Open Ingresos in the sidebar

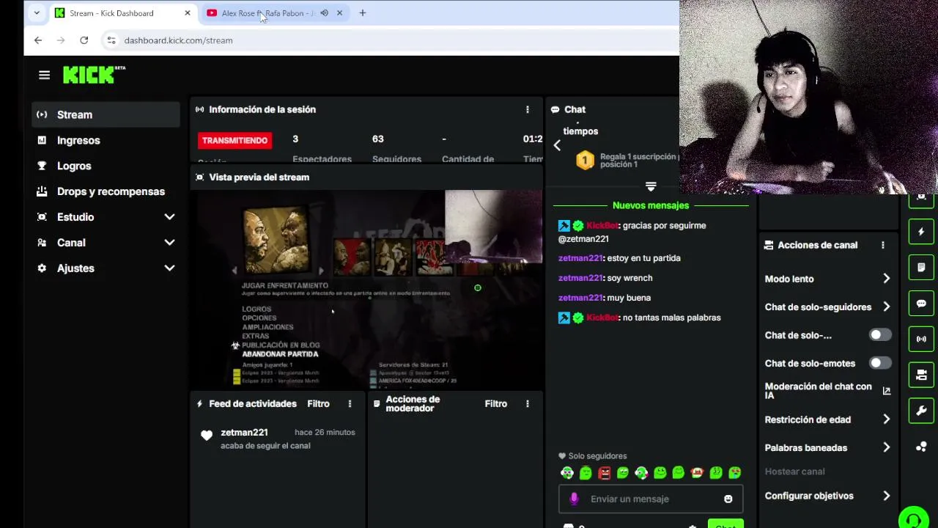[x=106, y=140]
